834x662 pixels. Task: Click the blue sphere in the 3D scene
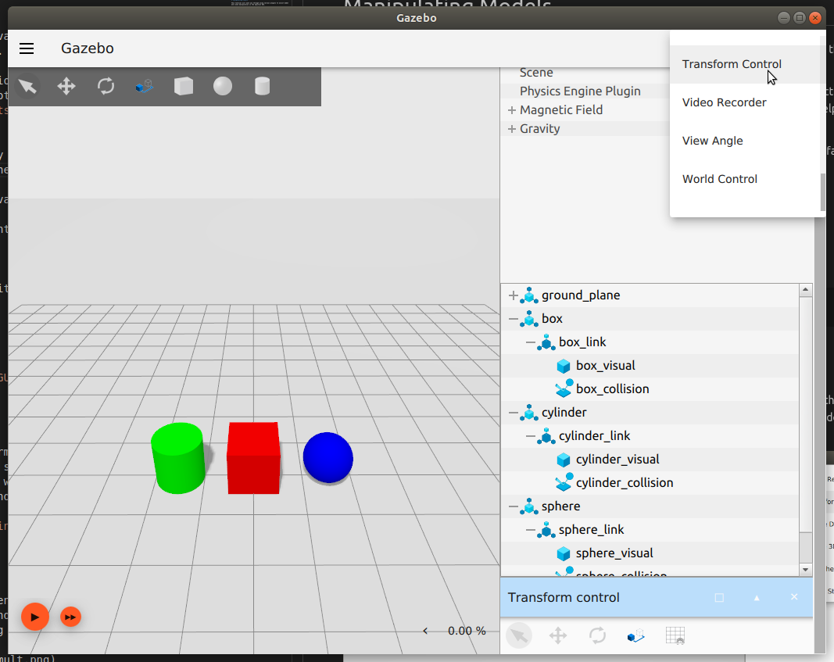coord(328,458)
